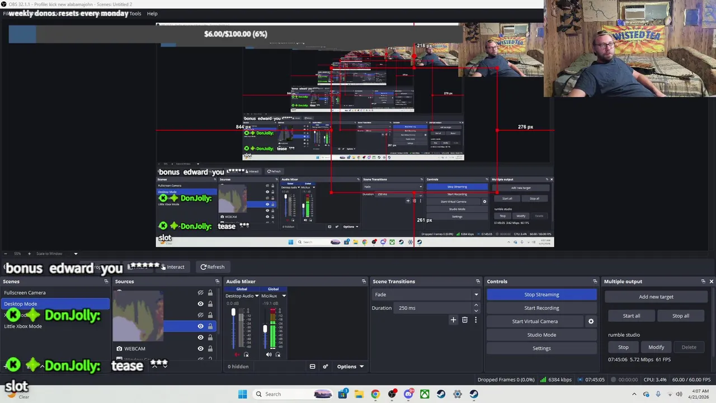Remove transition with trash icon
Viewport: 716px width, 403px height.
464,320
